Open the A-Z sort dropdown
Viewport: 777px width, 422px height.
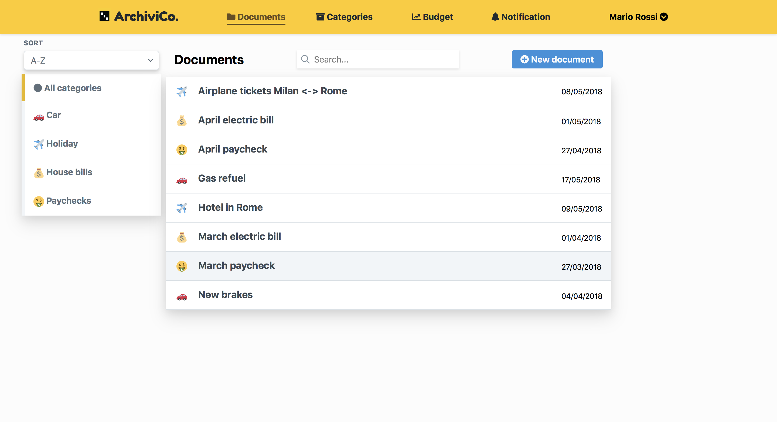91,61
